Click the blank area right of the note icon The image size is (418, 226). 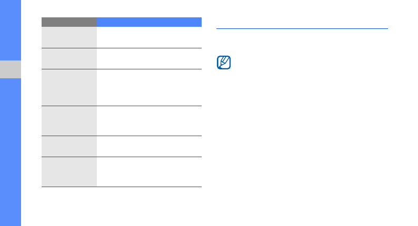point(311,63)
